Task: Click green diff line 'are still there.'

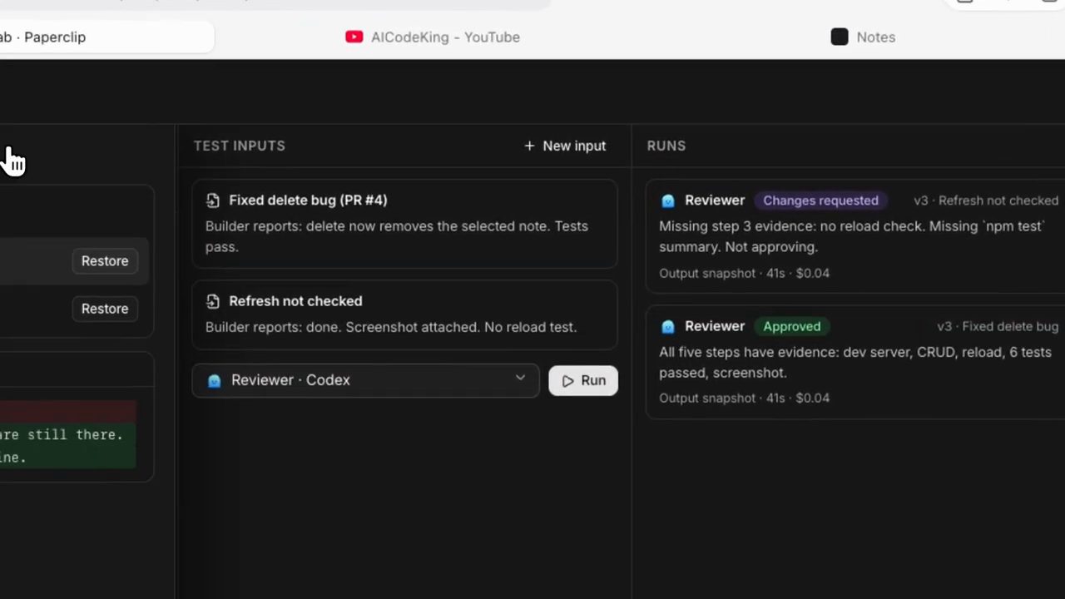Action: 67,434
